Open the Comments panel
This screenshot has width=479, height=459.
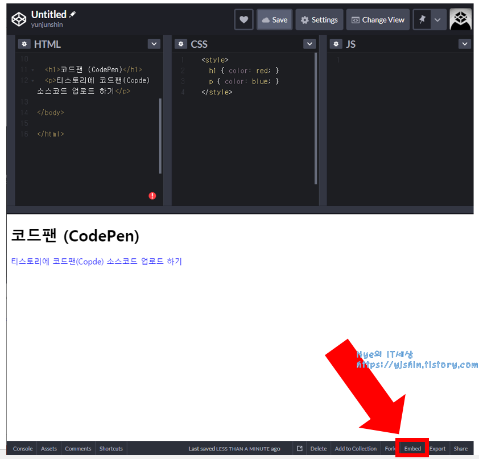click(78, 448)
